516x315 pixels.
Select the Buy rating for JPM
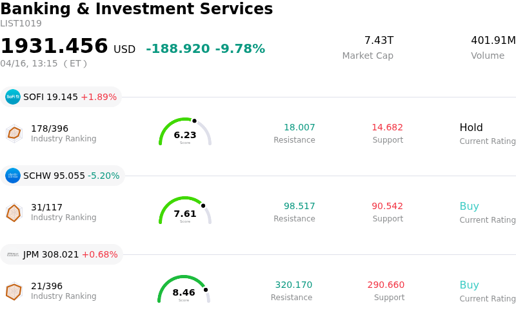469,285
